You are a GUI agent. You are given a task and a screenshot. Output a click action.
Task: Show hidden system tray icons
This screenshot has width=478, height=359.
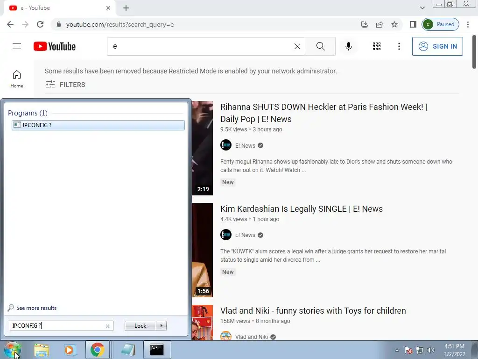[397, 350]
